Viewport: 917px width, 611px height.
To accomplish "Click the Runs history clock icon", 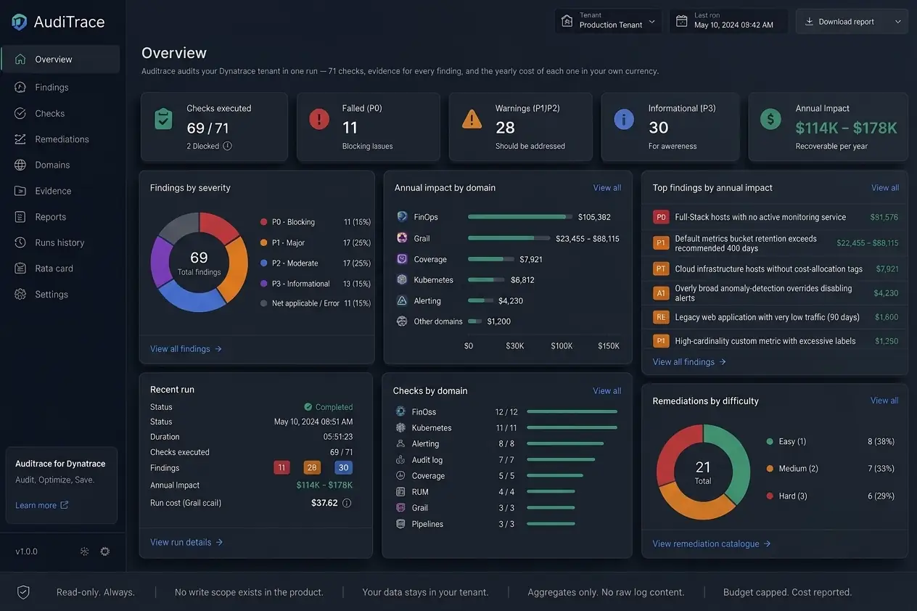I will point(20,242).
